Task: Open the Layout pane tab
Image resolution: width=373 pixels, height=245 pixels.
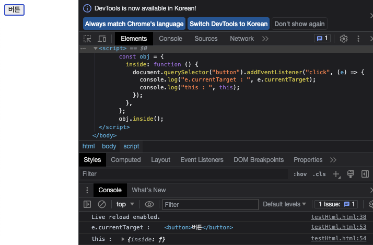Action: 160,160
